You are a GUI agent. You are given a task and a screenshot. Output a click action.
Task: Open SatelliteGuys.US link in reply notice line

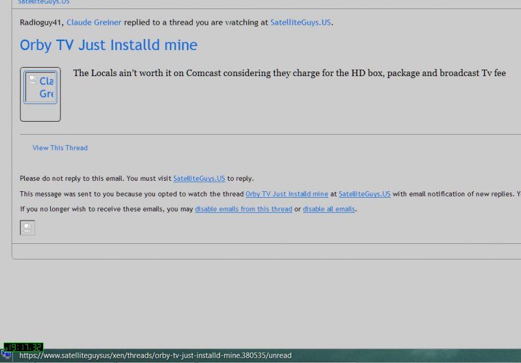pyautogui.click(x=300, y=22)
